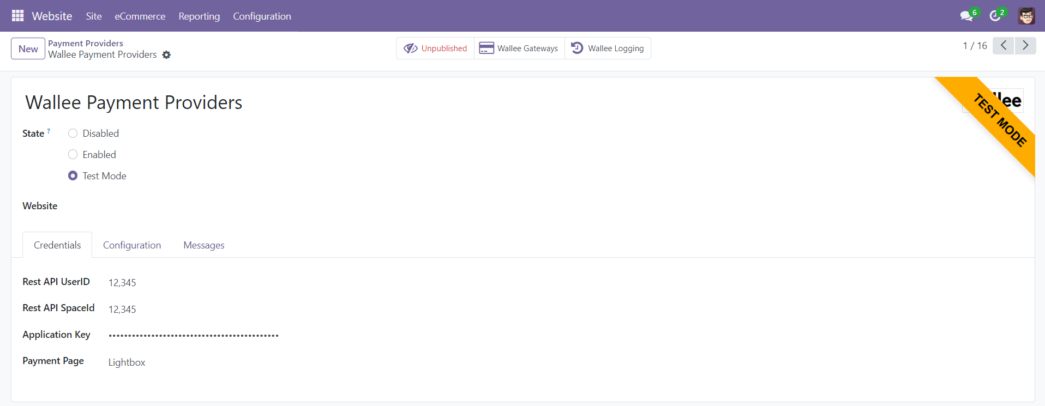Screen dimensions: 1045x406
Task: Switch to the Messages tab
Action: pos(203,245)
